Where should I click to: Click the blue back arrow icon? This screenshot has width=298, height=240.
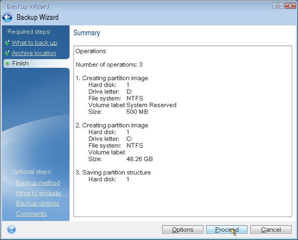[x=7, y=17]
